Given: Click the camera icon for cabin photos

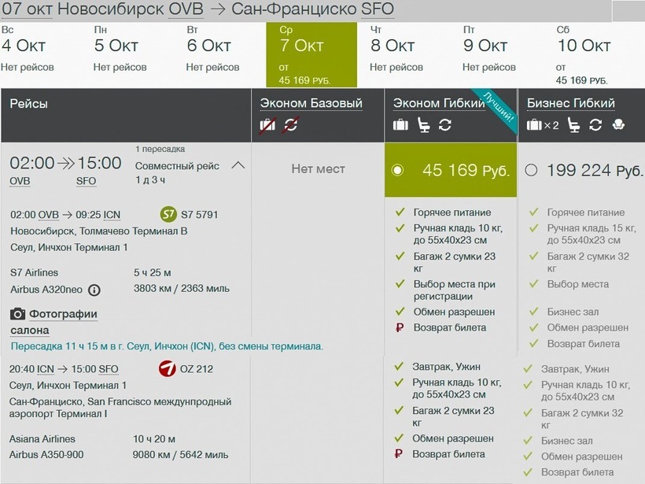Looking at the screenshot, I should coord(18,314).
